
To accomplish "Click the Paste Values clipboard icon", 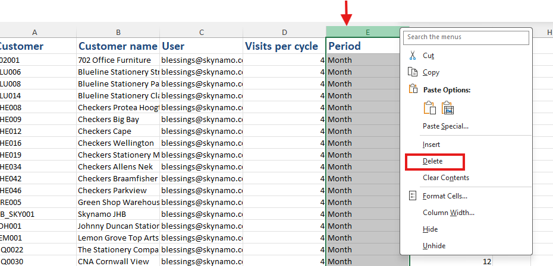I will pos(448,108).
